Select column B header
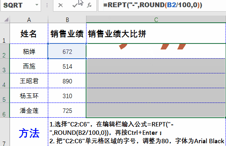The width and height of the screenshot is (226, 146). click(67, 20)
